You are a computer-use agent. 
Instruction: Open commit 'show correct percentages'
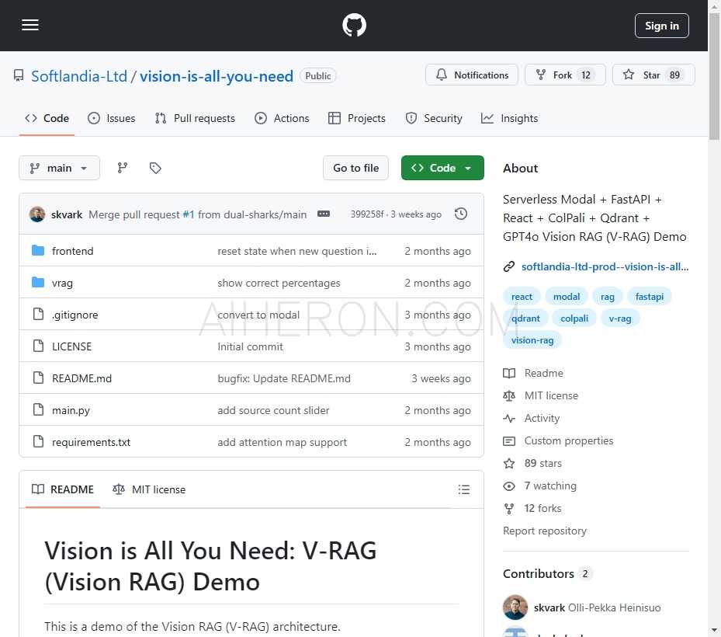pos(279,283)
